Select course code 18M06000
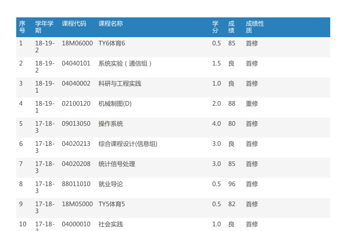This screenshot has width=349, height=231. click(77, 43)
